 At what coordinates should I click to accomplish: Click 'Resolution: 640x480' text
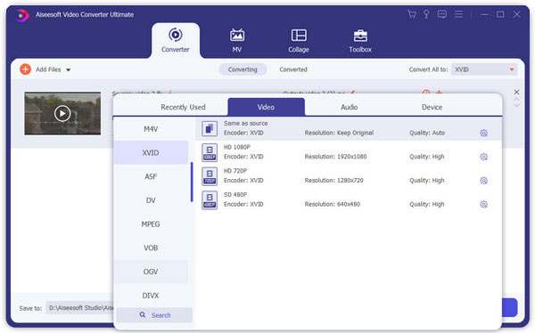[333, 205]
